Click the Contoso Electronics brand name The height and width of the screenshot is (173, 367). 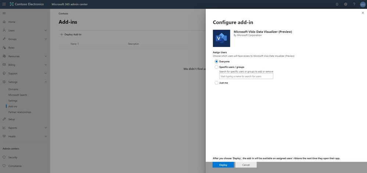tap(29, 4)
